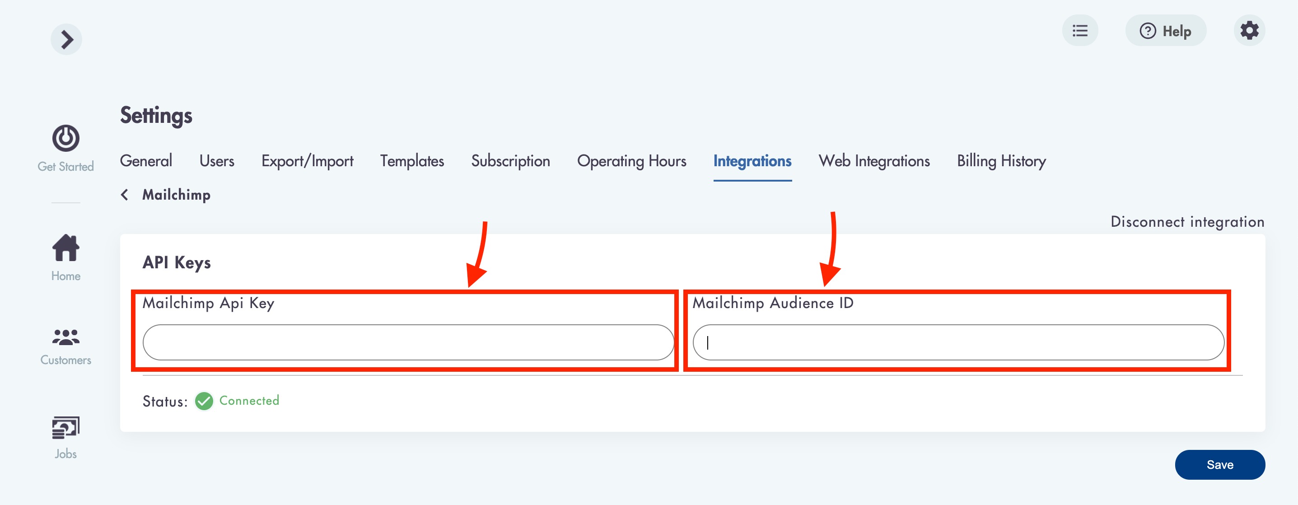Screen dimensions: 1298x505
Task: Go to Home in the sidebar
Action: (x=65, y=257)
